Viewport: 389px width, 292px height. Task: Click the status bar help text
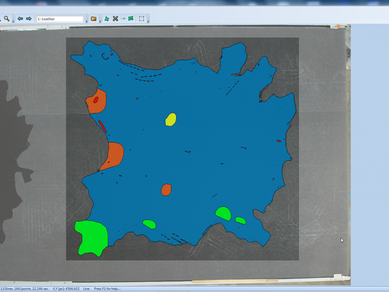point(107,289)
